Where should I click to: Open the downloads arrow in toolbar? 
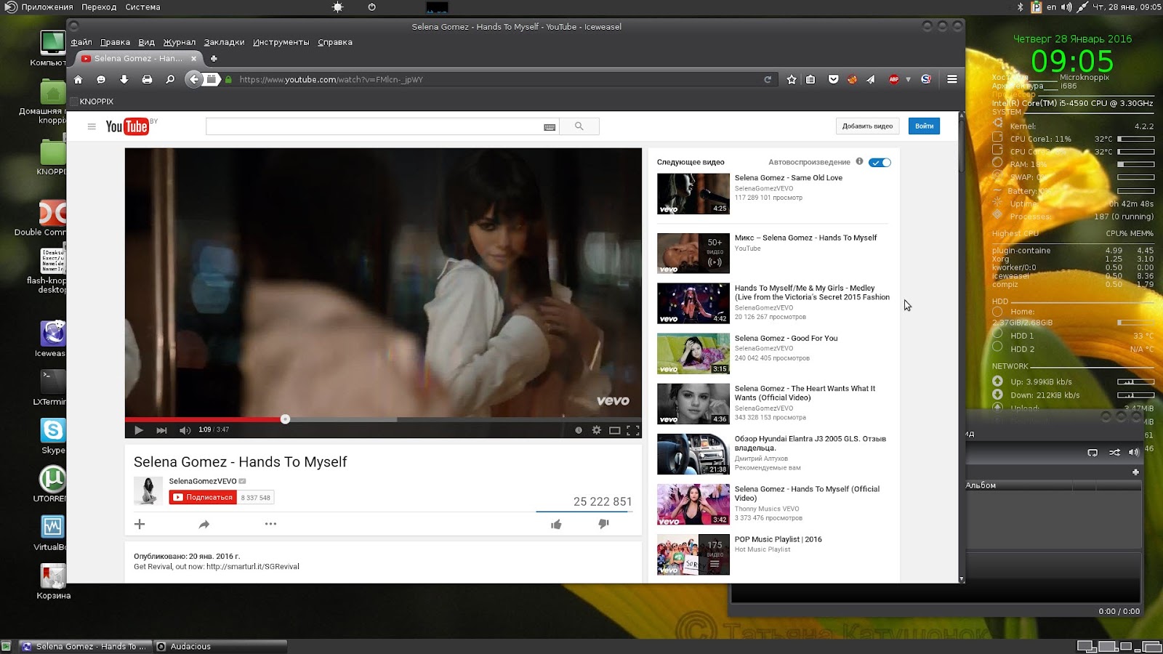(x=124, y=79)
